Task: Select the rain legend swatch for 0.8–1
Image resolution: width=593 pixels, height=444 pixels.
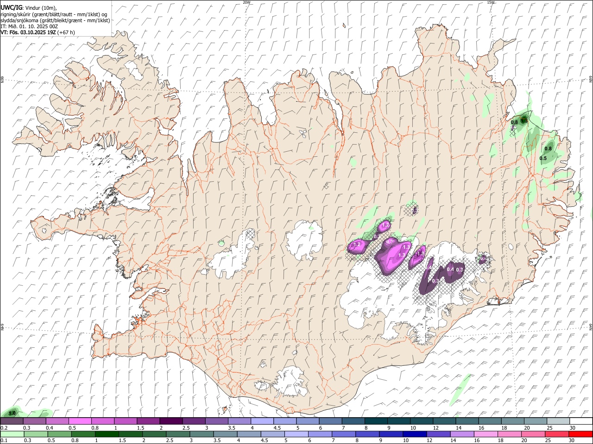Action: tap(83, 434)
